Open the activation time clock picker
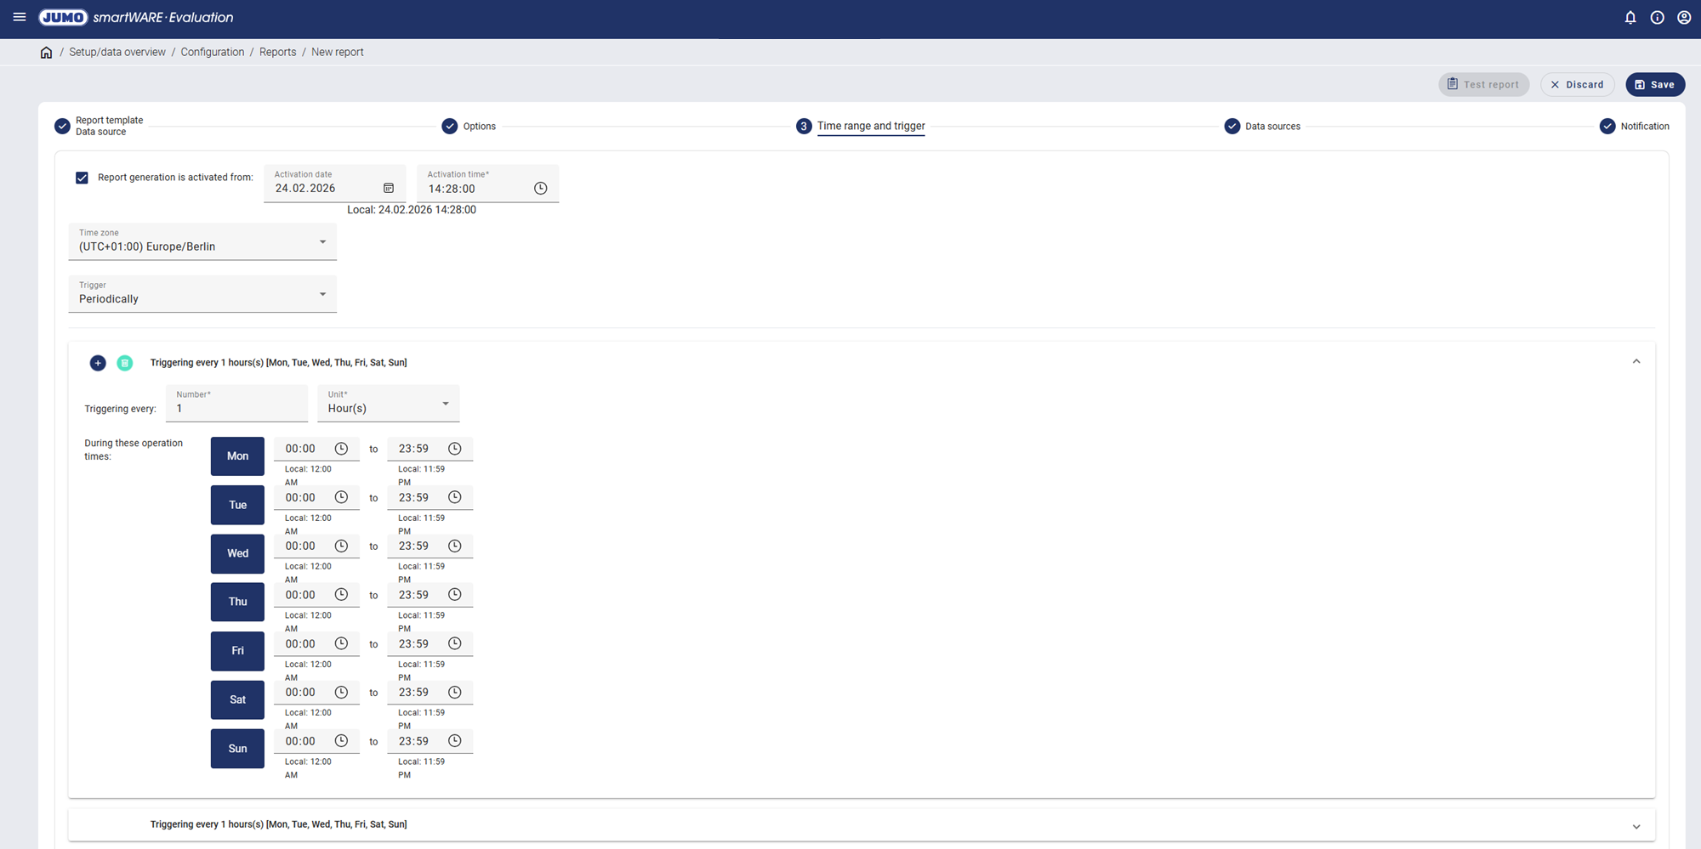Image resolution: width=1701 pixels, height=849 pixels. (x=540, y=189)
